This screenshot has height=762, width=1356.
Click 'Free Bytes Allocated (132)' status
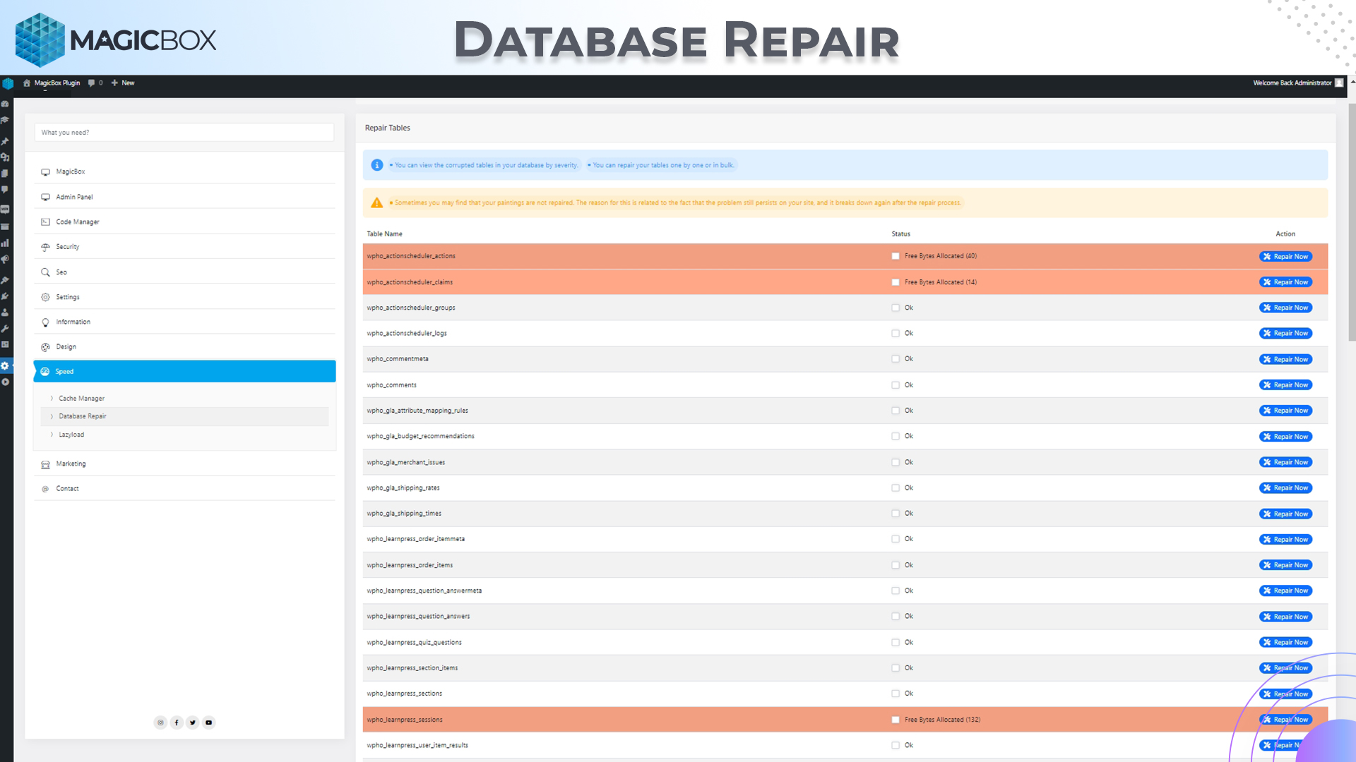tap(942, 720)
